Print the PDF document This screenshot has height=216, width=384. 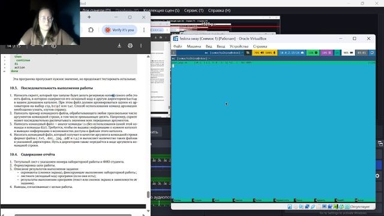(130, 46)
